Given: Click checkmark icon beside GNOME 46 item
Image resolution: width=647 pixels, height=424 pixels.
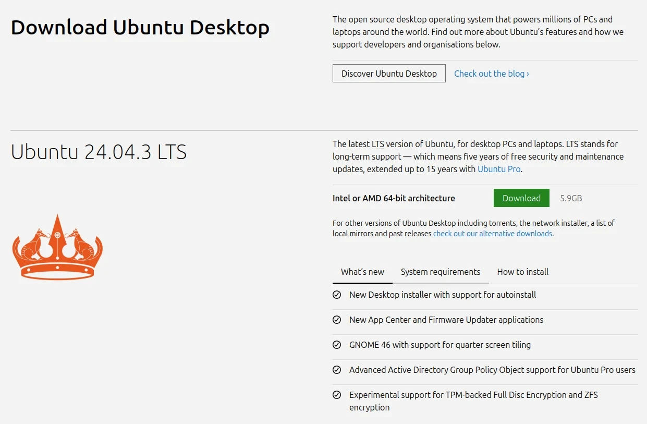Looking at the screenshot, I should (337, 345).
